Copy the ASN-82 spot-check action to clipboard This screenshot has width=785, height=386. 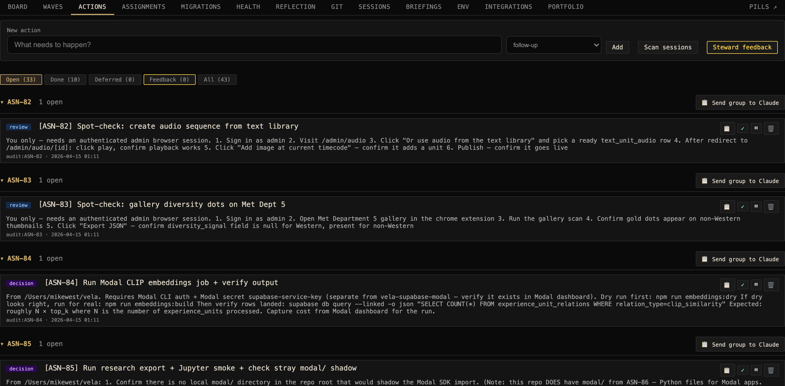(x=727, y=128)
